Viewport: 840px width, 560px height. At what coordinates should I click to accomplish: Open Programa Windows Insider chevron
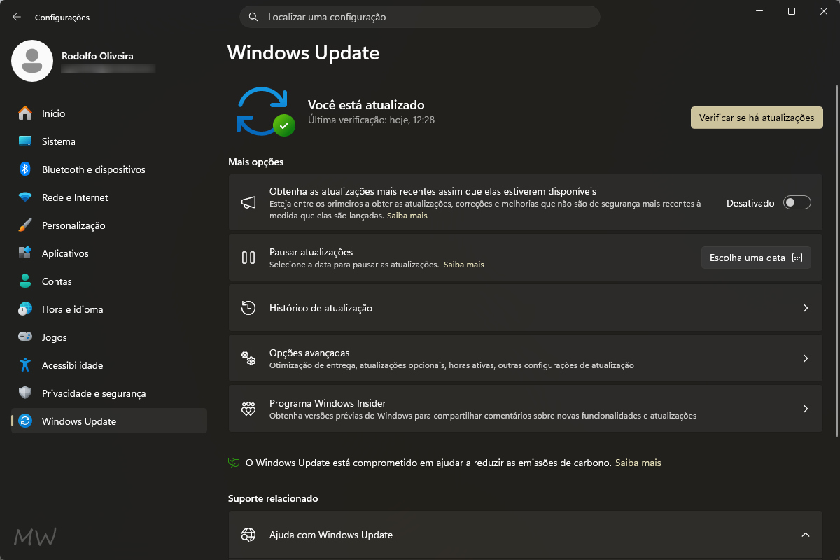[806, 409]
